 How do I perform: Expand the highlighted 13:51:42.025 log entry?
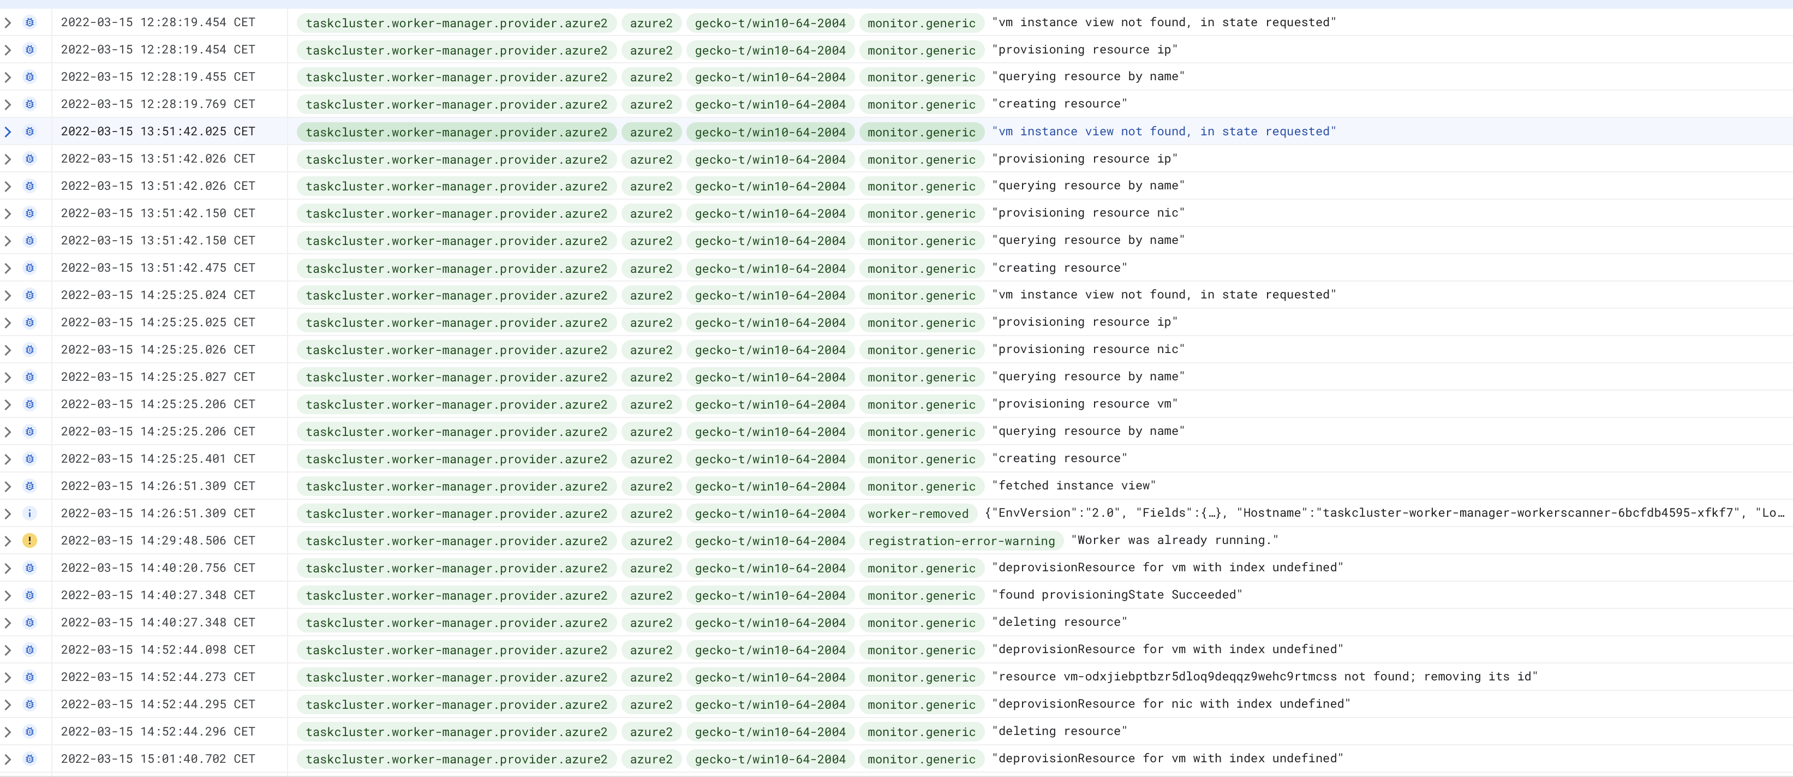click(8, 132)
